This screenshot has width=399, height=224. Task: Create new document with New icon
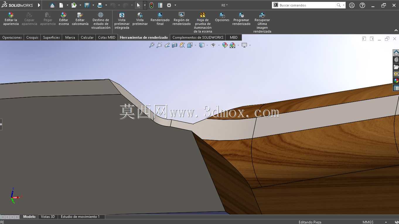tap(61, 5)
